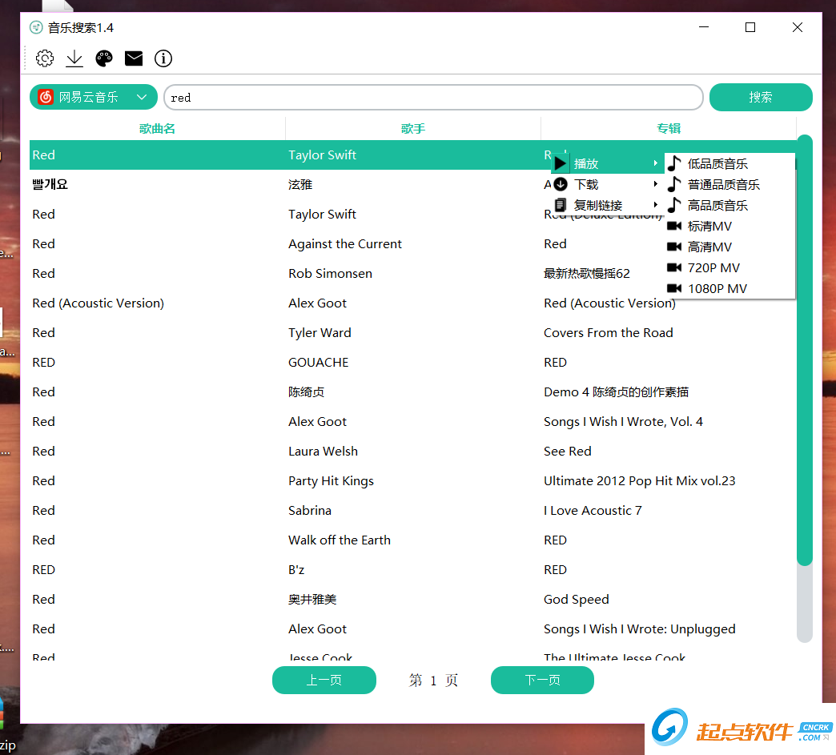This screenshot has height=755, width=836.
Task: Click the play triangle icon beside 播放
Action: pos(560,163)
